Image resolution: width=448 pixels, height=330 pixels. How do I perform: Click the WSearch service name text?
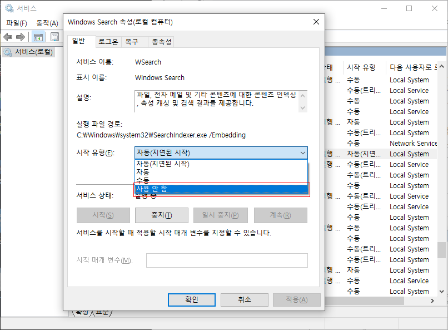click(x=148, y=62)
